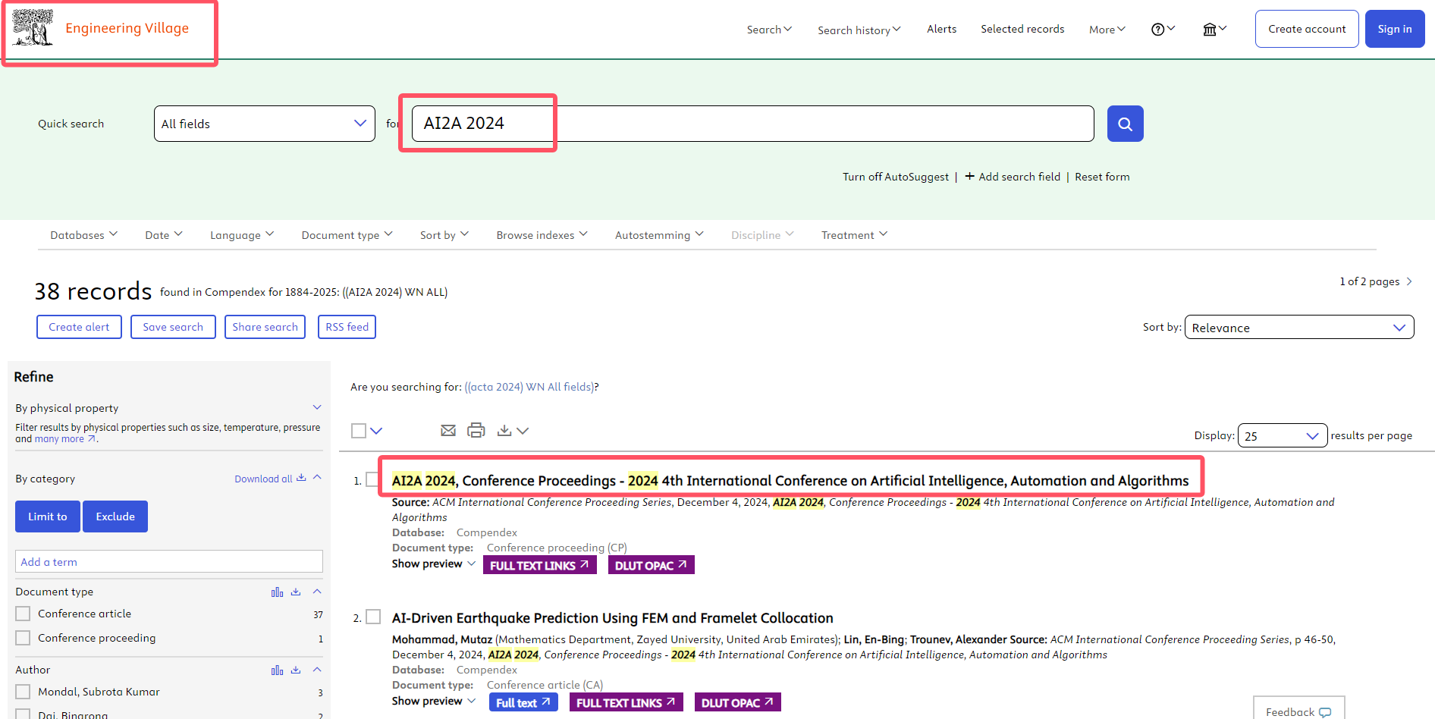Expand Show preview for record 1
The height and width of the screenshot is (719, 1435).
click(433, 564)
